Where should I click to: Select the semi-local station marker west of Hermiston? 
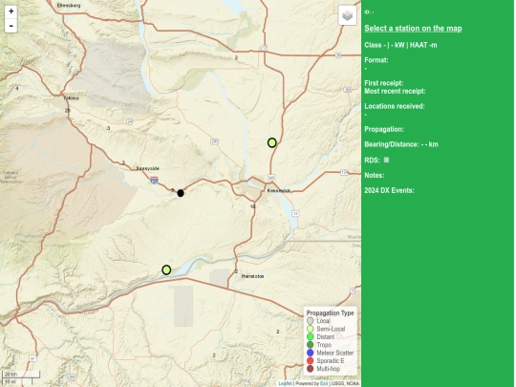tap(166, 270)
